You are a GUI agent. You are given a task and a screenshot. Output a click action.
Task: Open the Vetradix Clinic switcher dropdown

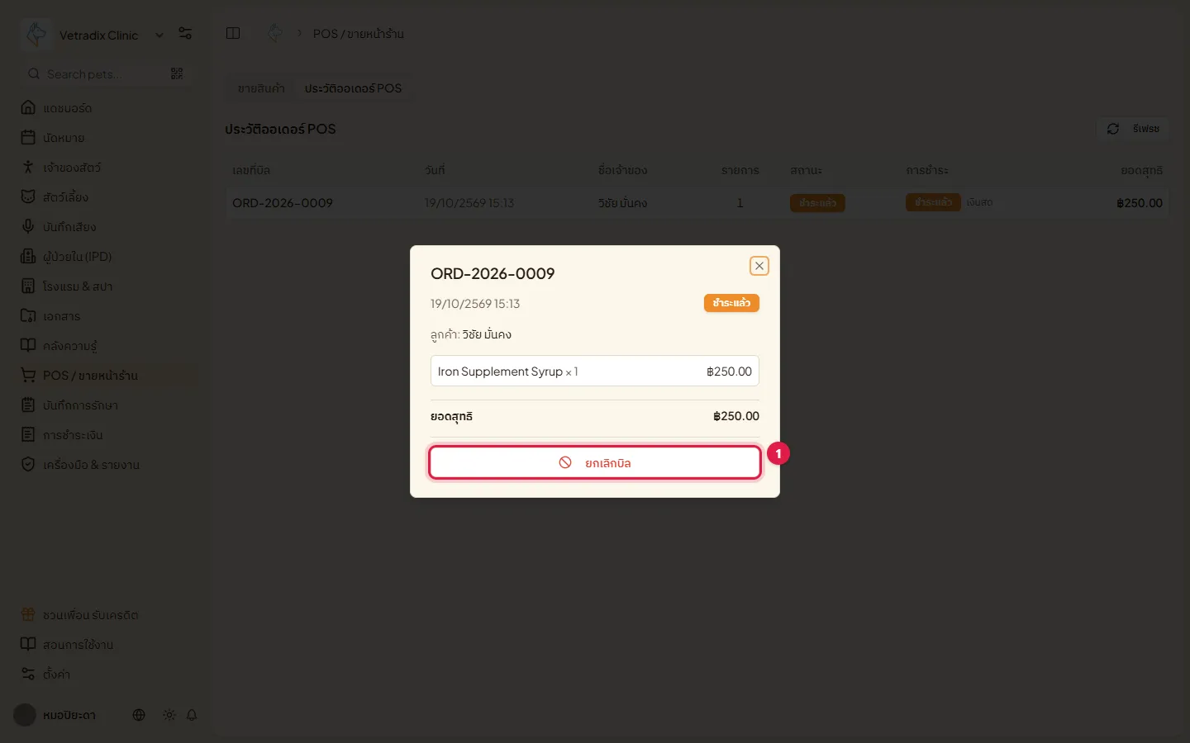coord(159,35)
